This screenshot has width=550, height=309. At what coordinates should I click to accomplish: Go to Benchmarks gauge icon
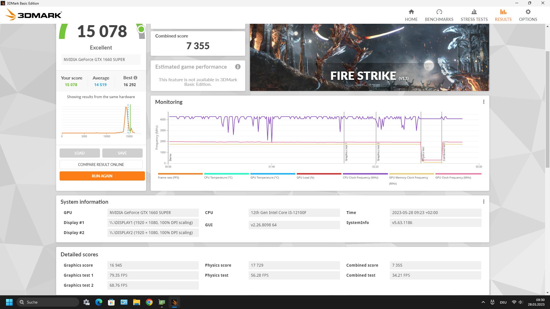[439, 12]
